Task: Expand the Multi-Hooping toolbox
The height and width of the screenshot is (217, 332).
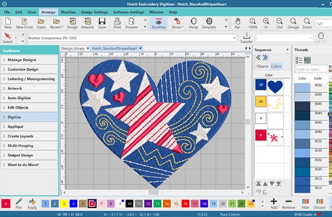Action: tap(29, 145)
